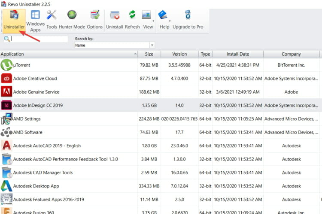Select the µTorrent icon
Image resolution: width=322 pixels, height=214 pixels.
click(6, 65)
